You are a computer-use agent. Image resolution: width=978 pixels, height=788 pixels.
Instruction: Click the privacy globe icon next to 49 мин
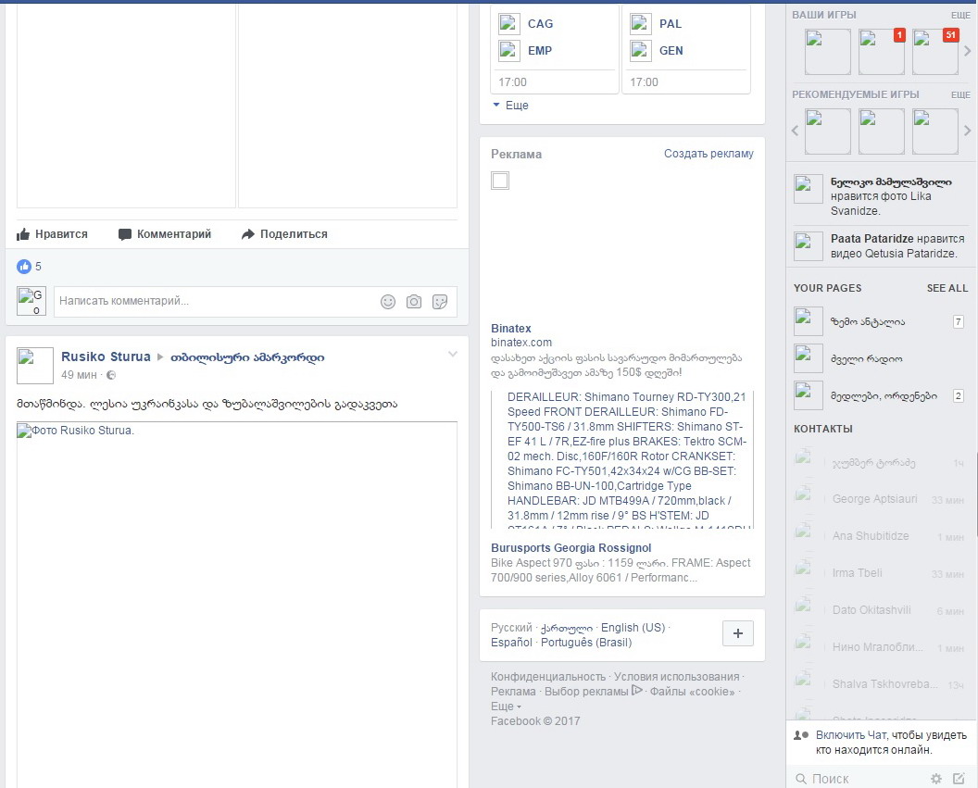click(x=111, y=375)
